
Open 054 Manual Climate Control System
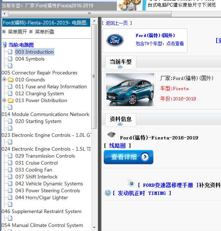tap(42, 225)
